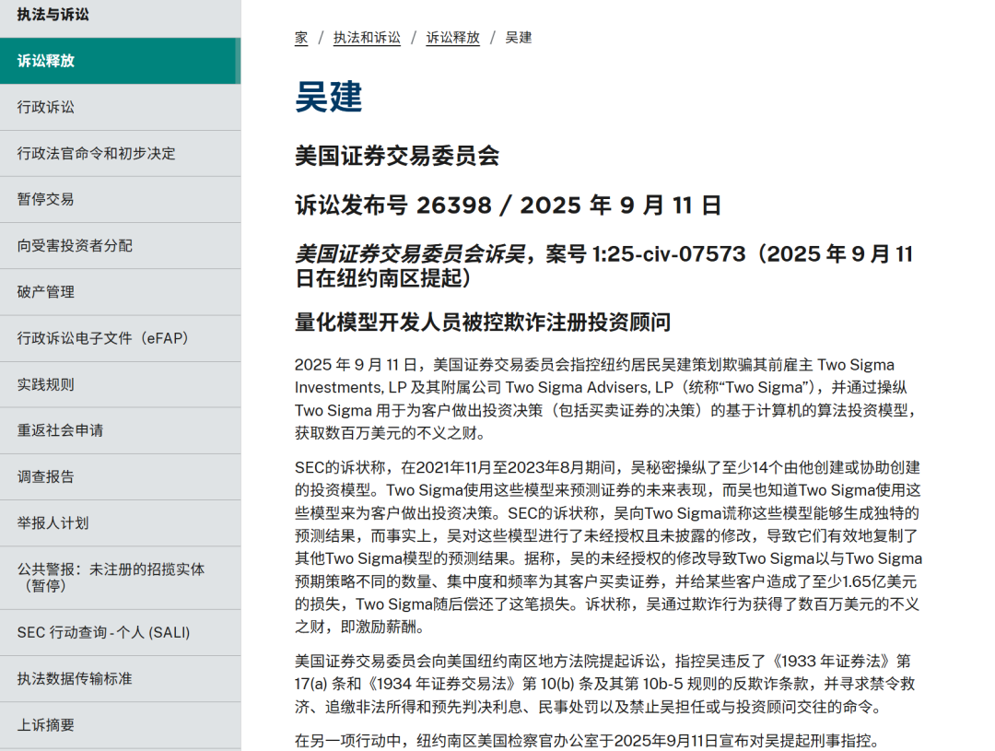
Task: Open SEC 行动查询 - 个人 (SALI) entry
Action: coord(120,633)
